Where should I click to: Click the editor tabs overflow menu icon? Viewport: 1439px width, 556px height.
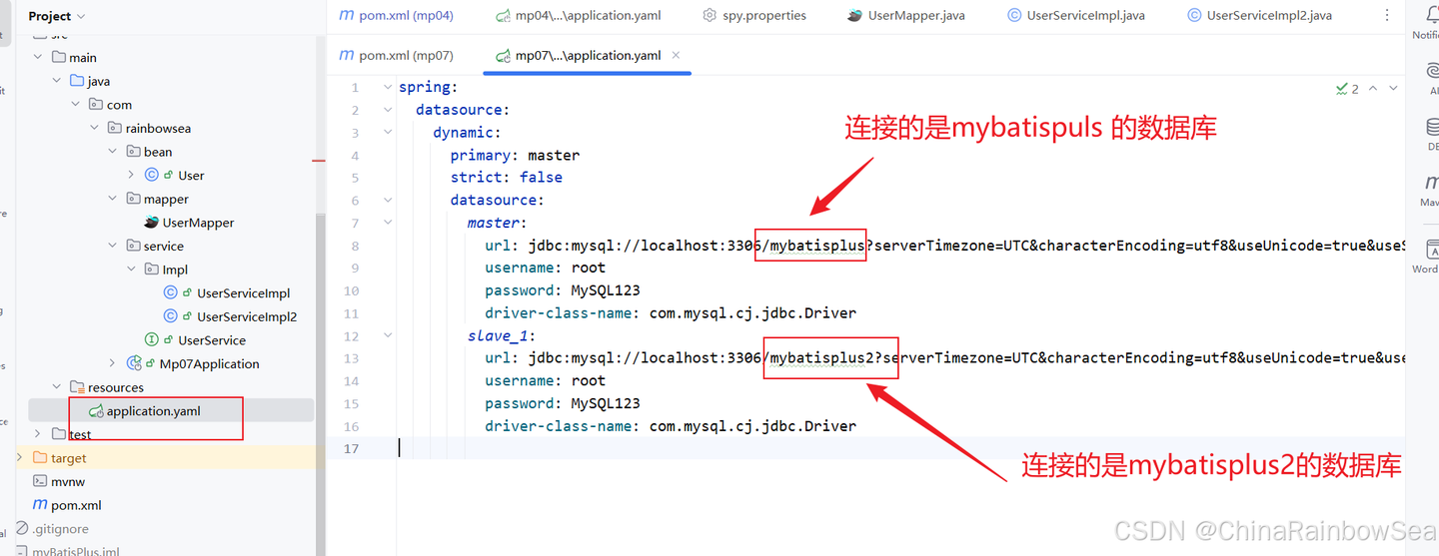pos(1386,15)
